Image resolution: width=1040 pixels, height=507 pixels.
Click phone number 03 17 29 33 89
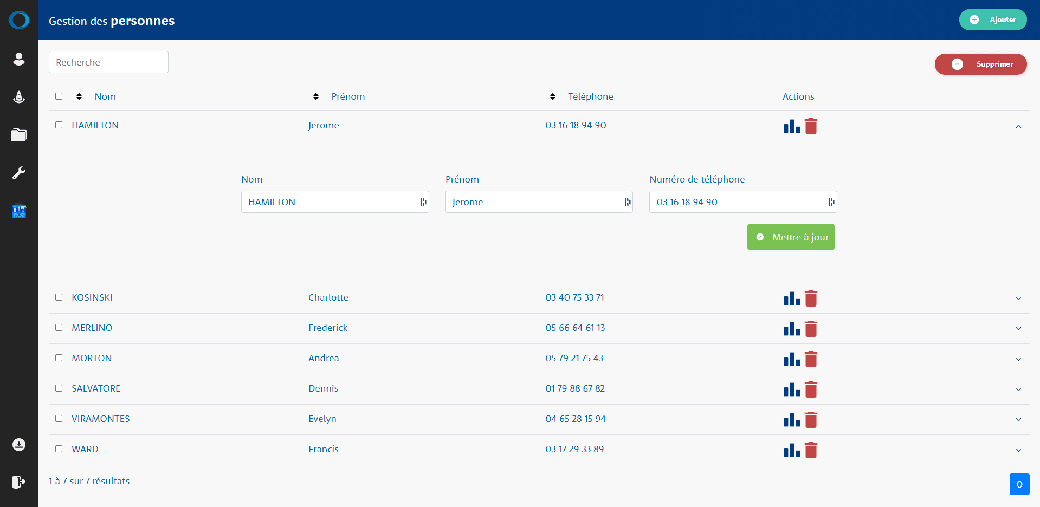coord(574,449)
